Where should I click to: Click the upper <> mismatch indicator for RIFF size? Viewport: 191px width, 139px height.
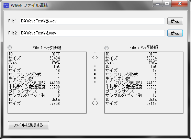pos(95,58)
